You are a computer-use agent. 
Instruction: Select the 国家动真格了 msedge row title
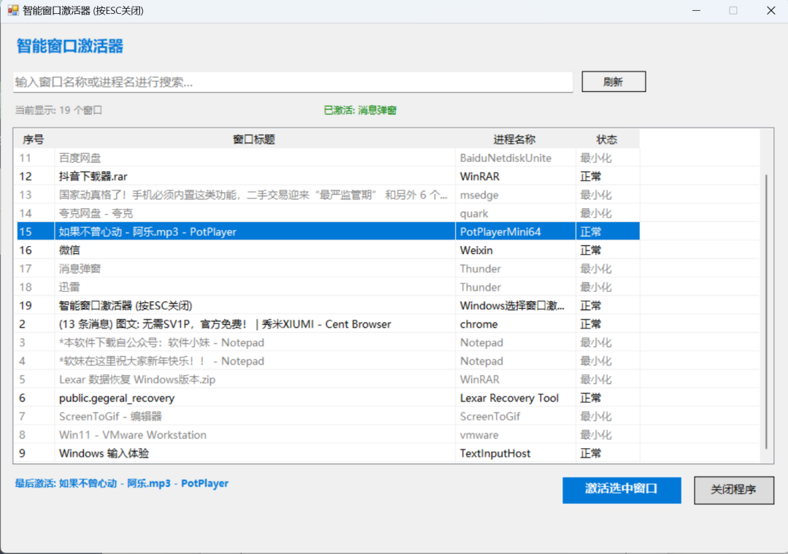coord(252,195)
